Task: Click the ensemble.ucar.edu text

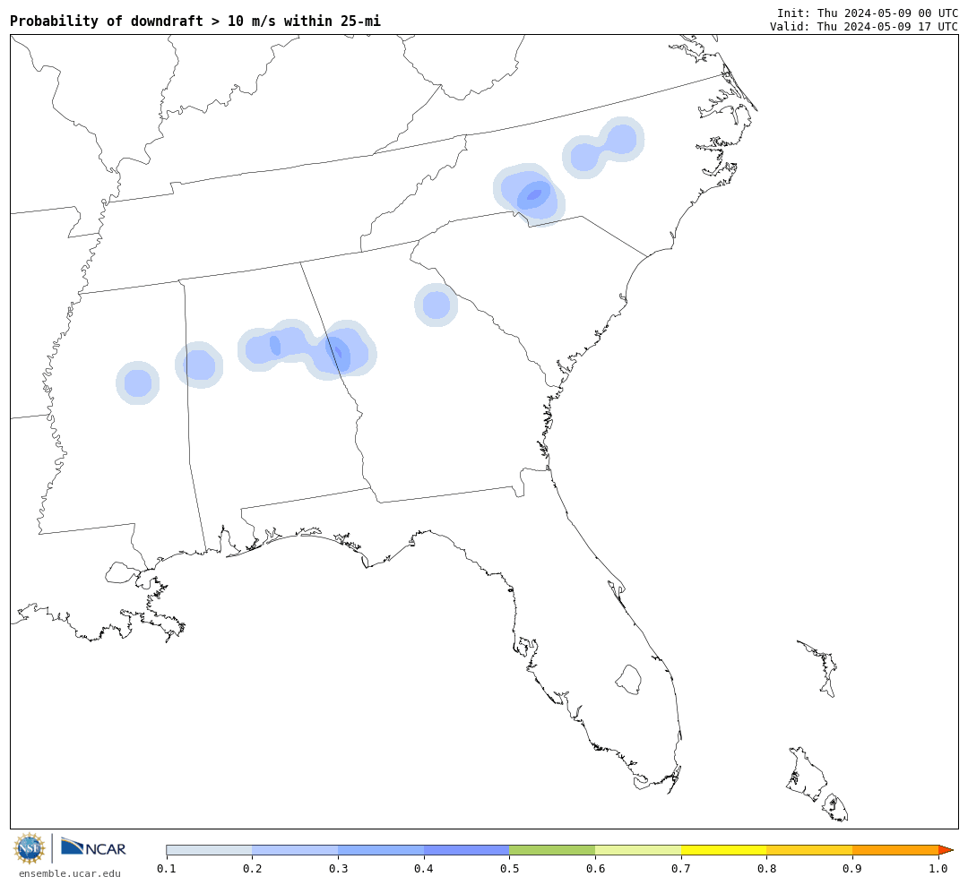Action: click(70, 873)
